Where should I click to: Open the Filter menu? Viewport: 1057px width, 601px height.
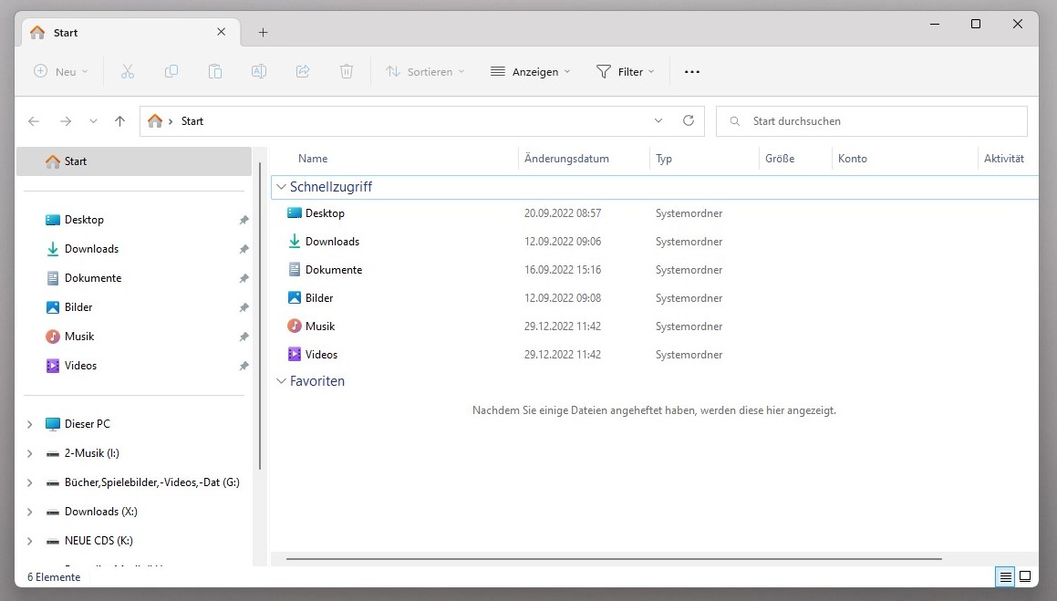click(x=626, y=71)
